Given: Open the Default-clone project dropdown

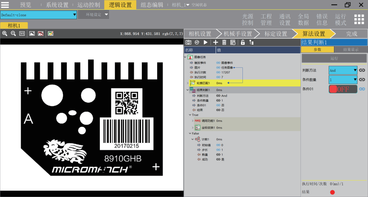Looking at the screenshot, I should pyautogui.click(x=38, y=15).
